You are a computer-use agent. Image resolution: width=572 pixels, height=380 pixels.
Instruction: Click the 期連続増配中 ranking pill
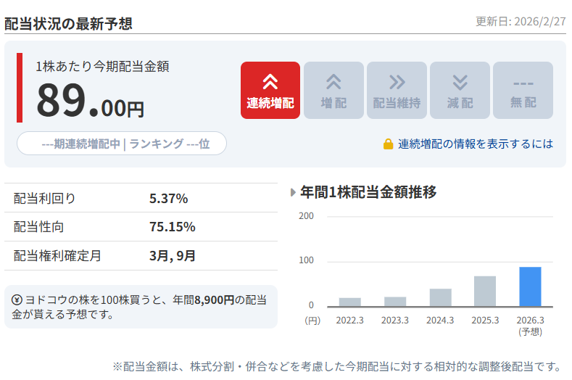click(x=122, y=144)
